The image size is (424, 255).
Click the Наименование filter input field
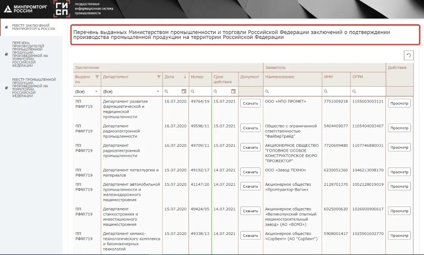293,92
